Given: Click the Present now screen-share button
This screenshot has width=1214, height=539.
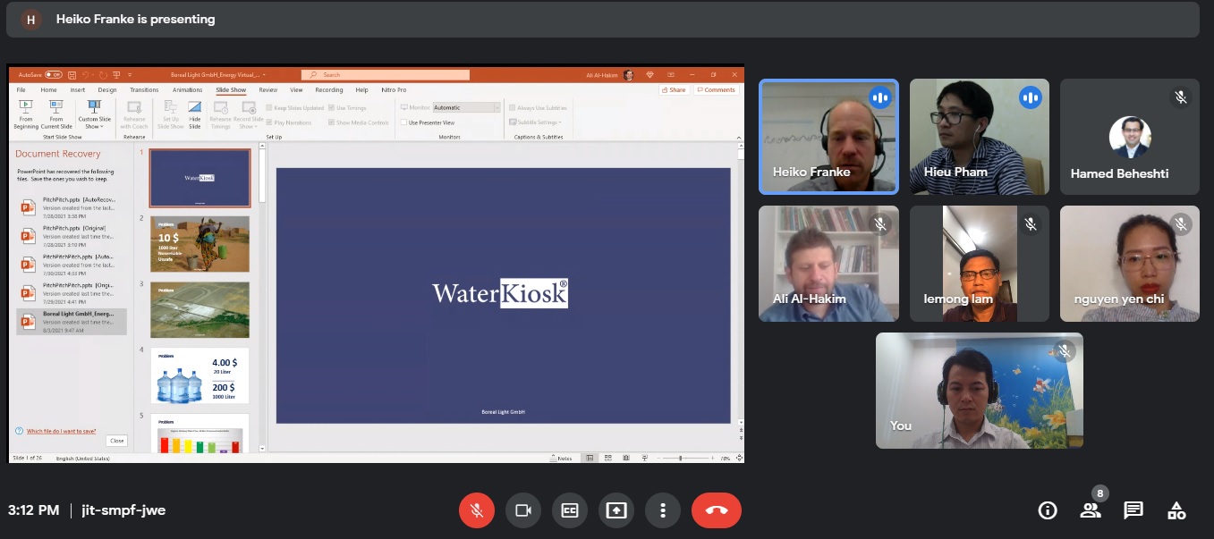Looking at the screenshot, I should pos(616,510).
